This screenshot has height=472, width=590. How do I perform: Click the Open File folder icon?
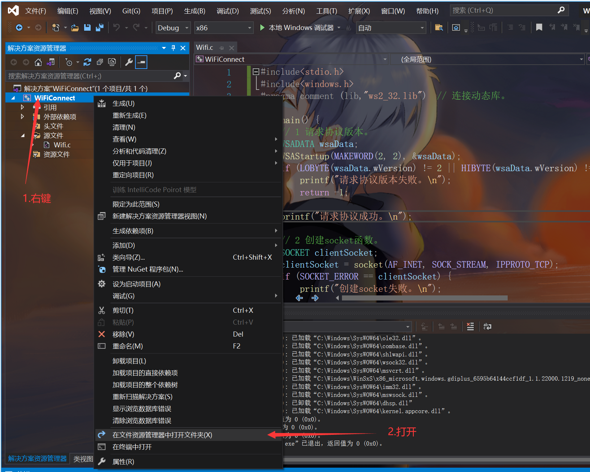click(x=75, y=27)
